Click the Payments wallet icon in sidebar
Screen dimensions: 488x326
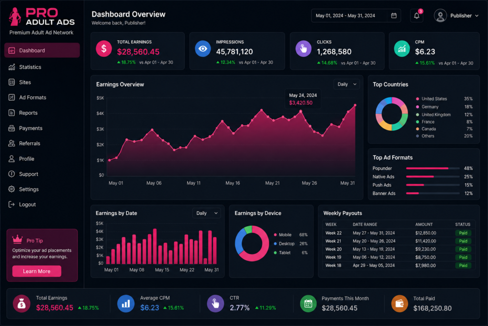coord(12,128)
